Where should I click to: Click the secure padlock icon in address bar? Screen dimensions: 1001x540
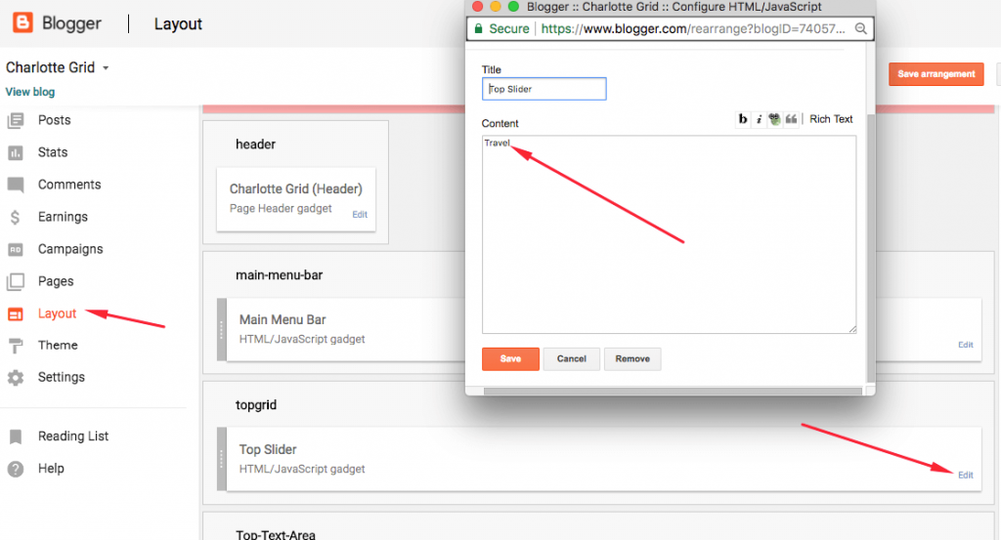[478, 28]
